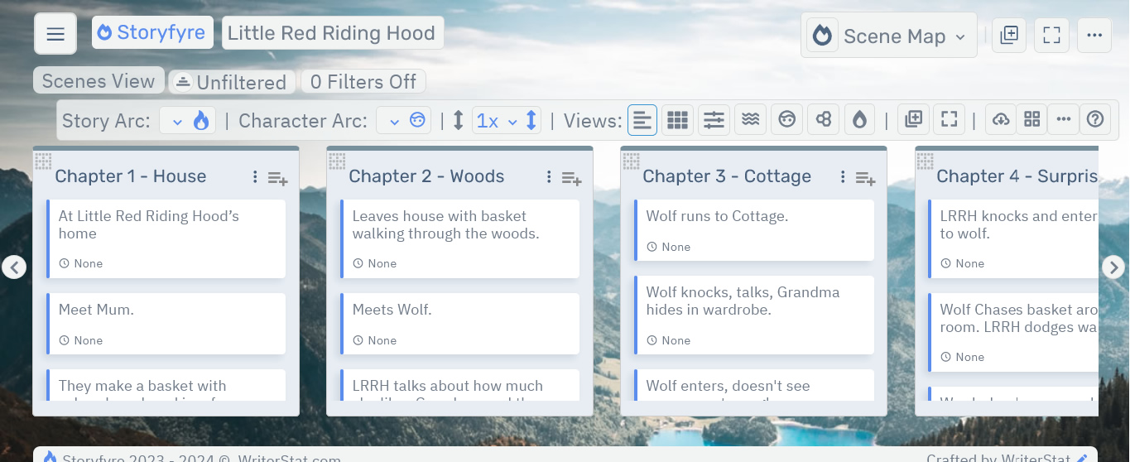This screenshot has width=1130, height=462.
Task: Click the vertical height arrow icon before 1x
Action: (458, 121)
